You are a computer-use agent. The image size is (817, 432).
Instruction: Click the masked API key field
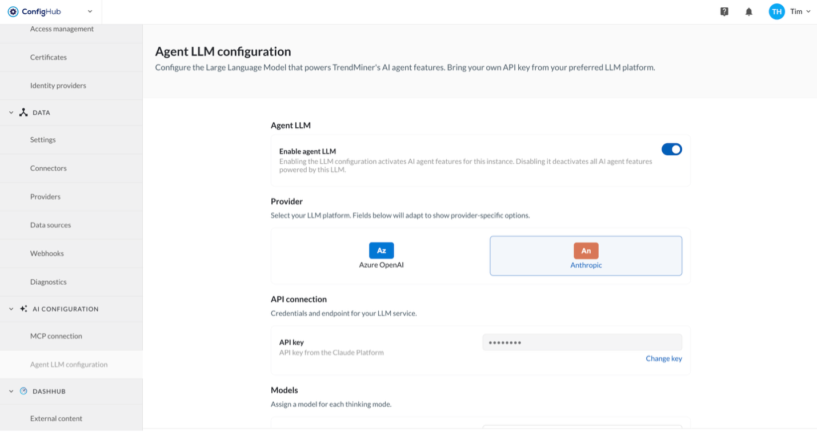tap(582, 342)
